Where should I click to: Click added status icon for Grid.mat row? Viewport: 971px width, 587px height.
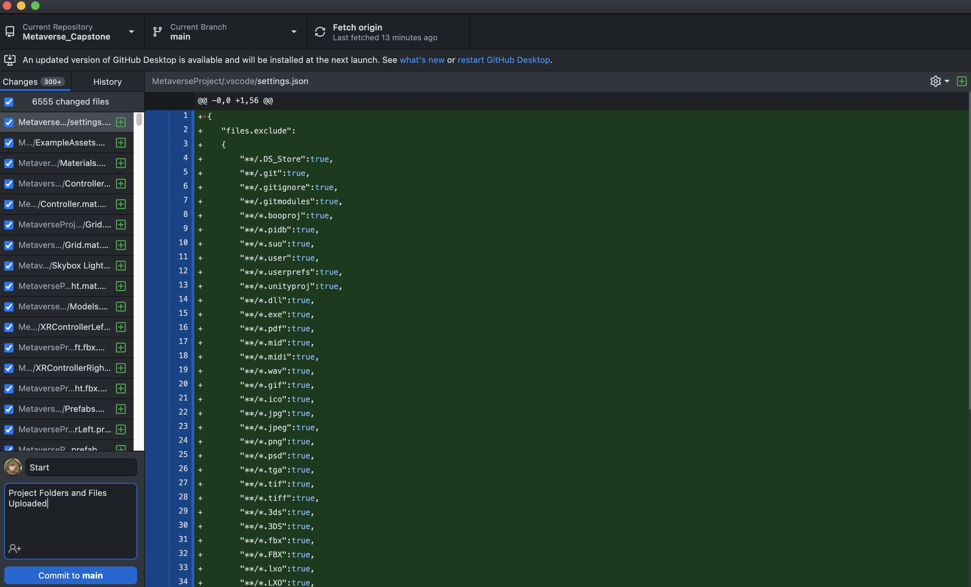pyautogui.click(x=121, y=245)
